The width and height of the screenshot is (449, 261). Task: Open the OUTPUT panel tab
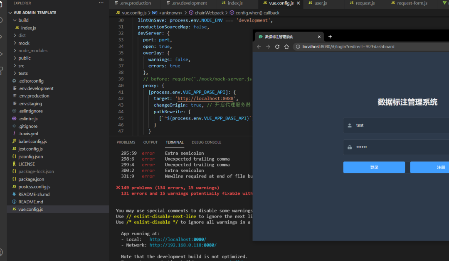coord(150,142)
